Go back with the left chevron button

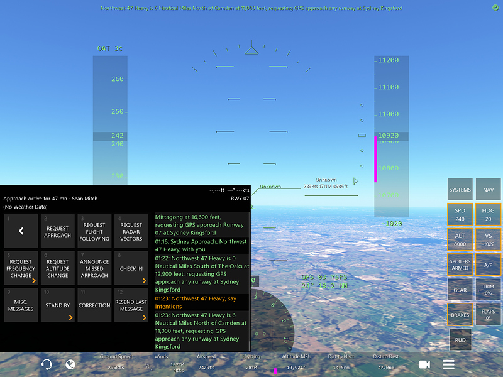[x=21, y=231]
